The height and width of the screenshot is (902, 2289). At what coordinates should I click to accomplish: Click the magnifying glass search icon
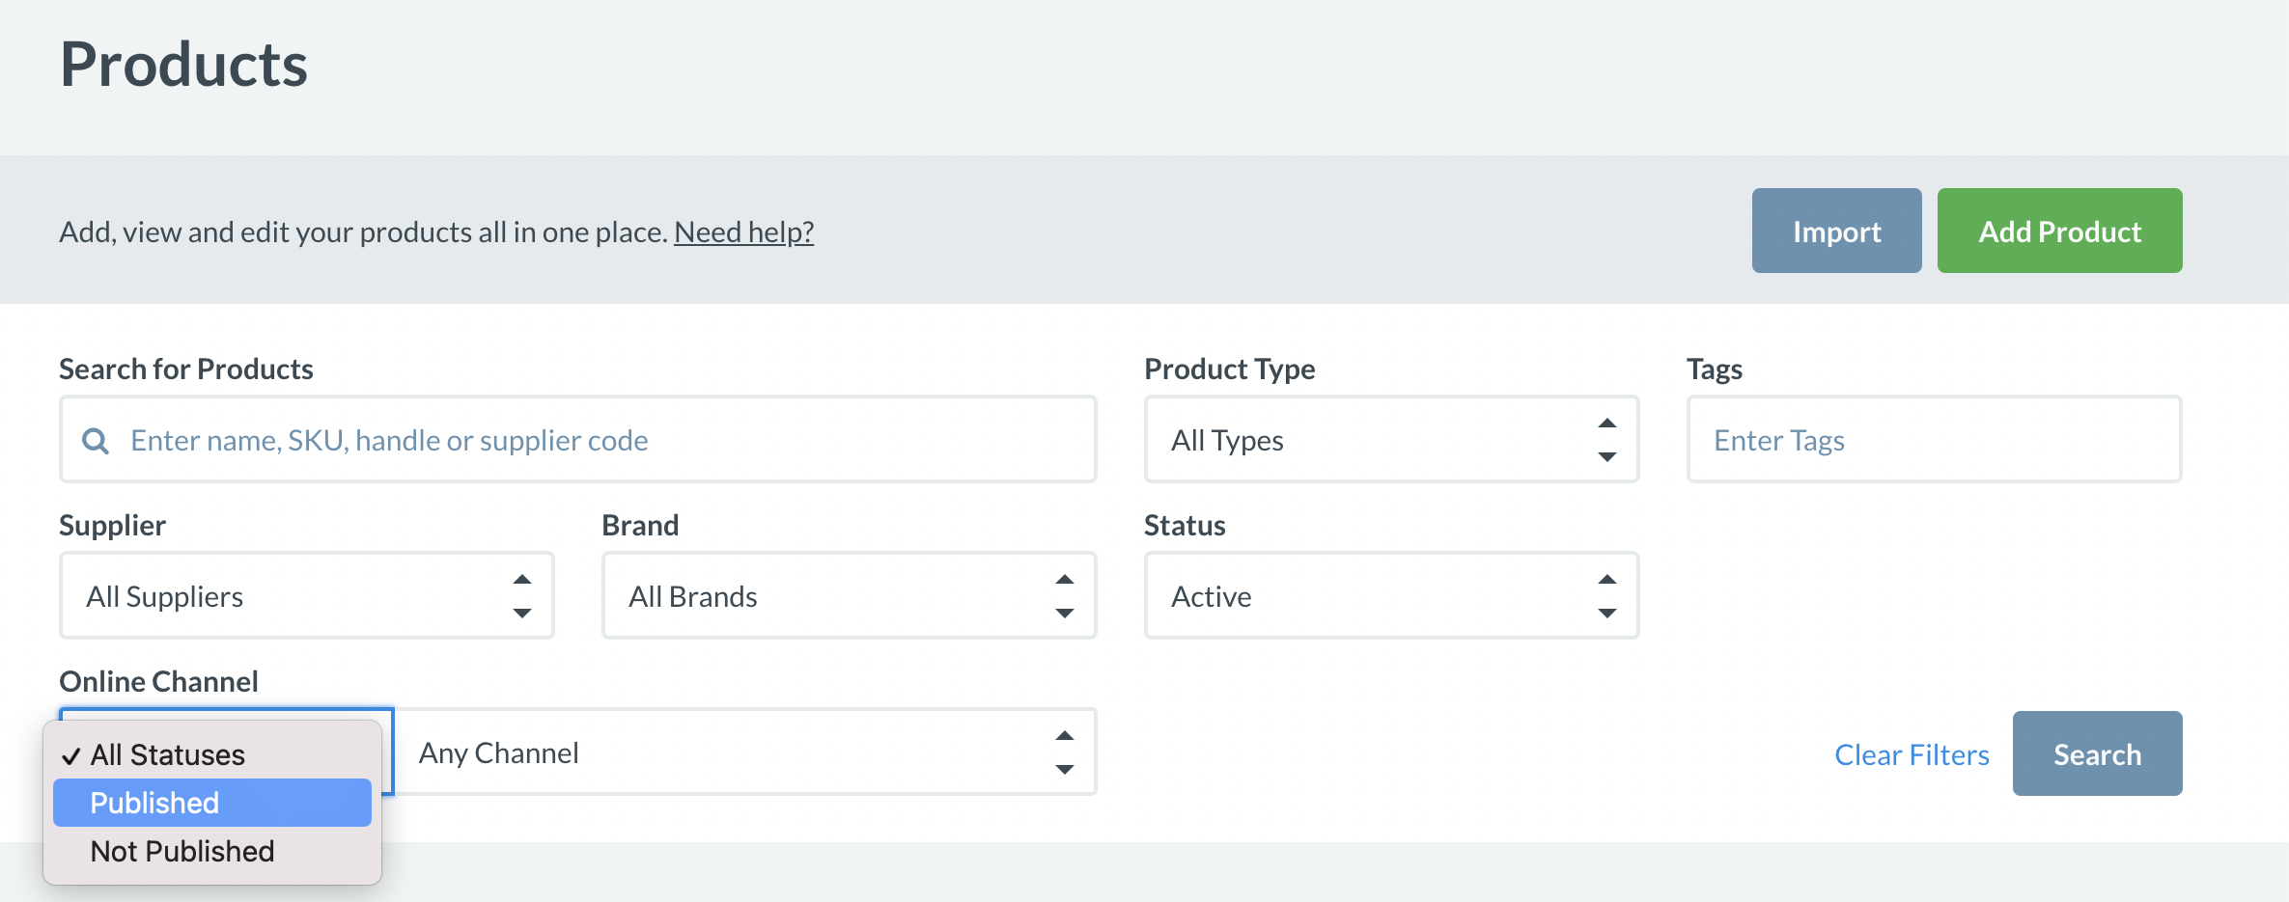click(96, 441)
